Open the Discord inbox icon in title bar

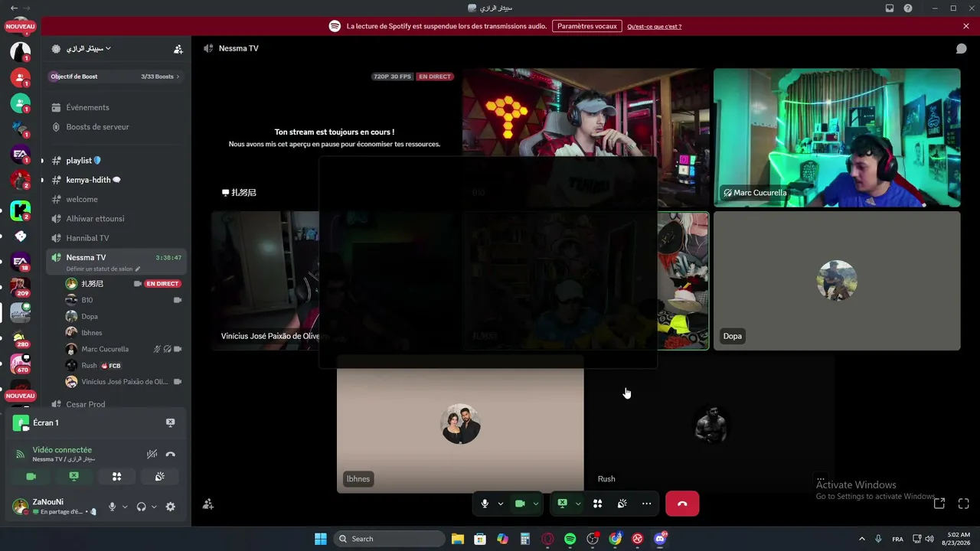(x=890, y=8)
